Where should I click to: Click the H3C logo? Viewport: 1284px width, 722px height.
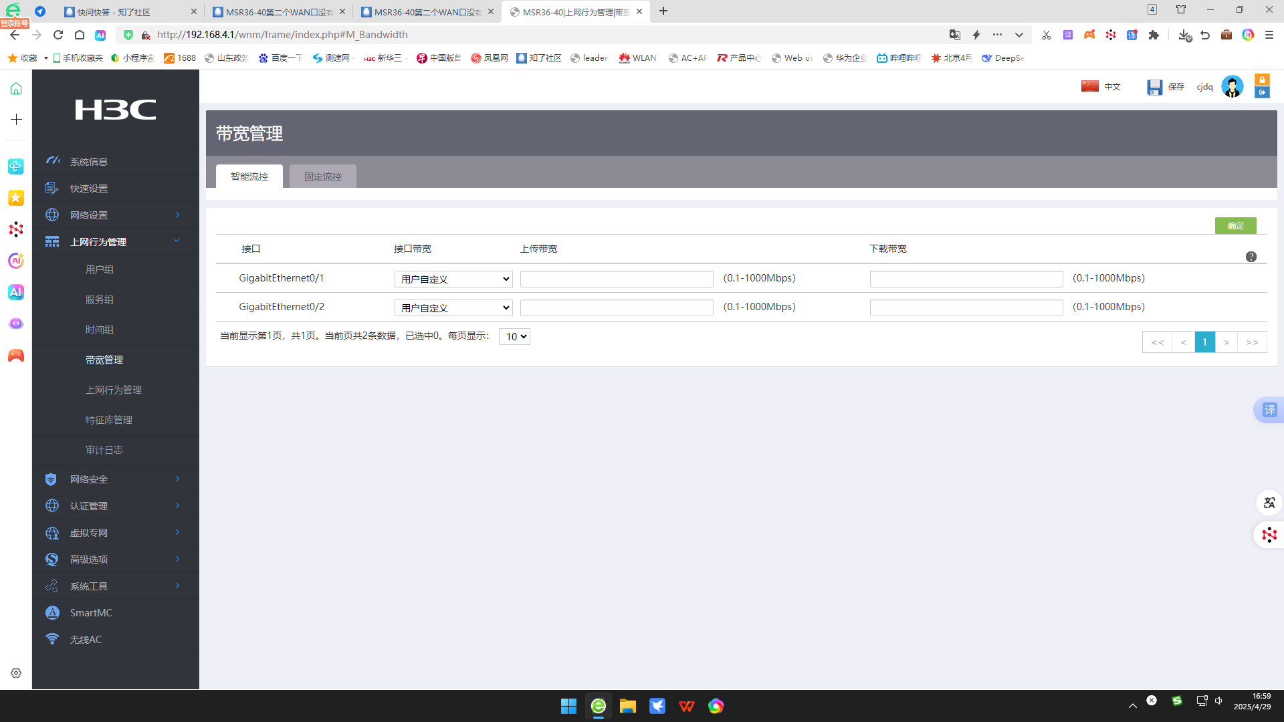tap(116, 110)
